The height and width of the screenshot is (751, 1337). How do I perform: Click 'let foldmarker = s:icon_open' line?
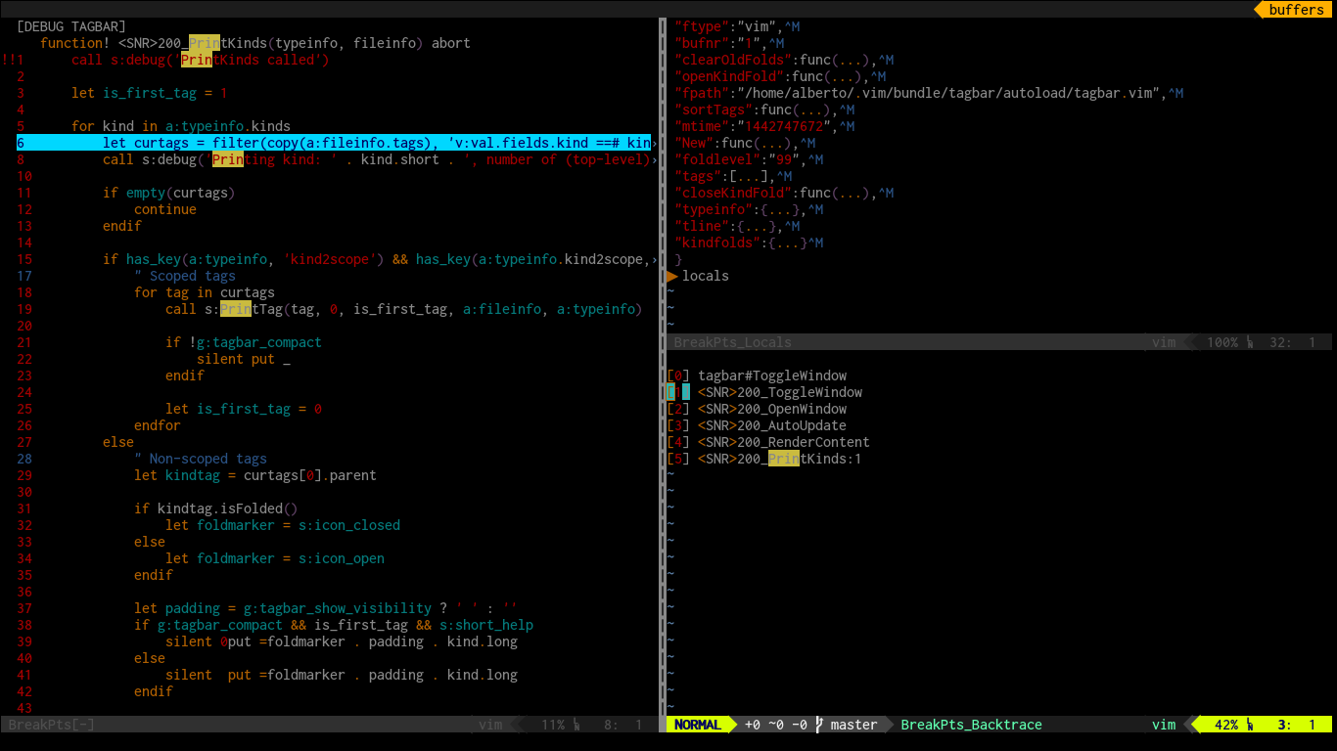(275, 558)
